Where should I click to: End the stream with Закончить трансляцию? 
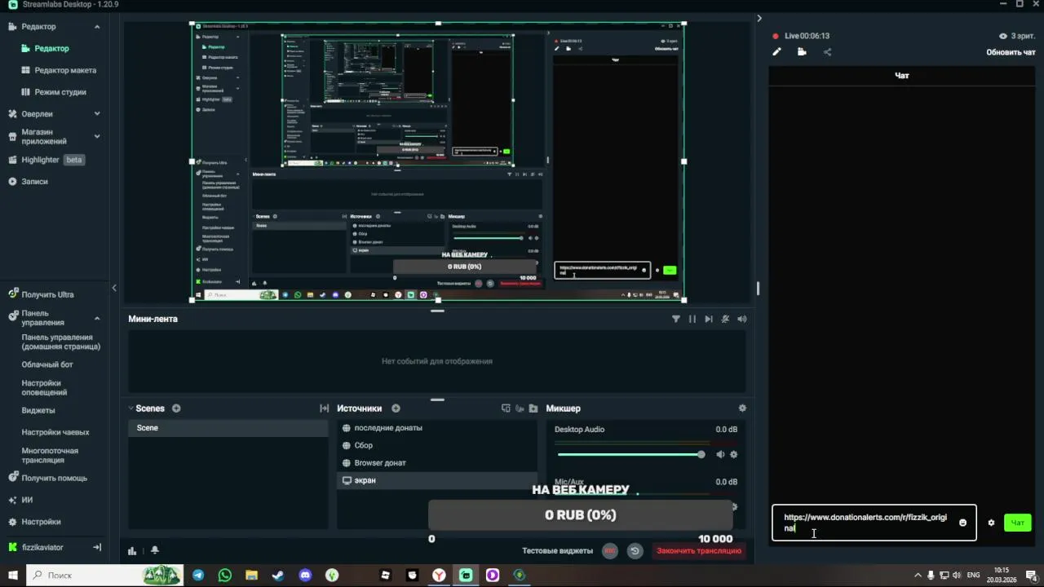point(699,551)
